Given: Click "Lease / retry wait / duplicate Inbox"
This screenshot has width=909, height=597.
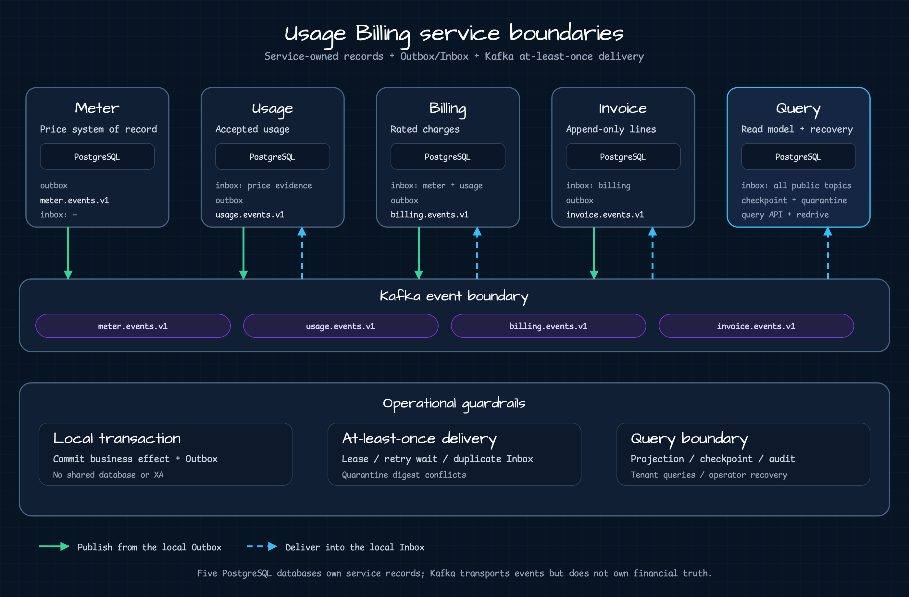Looking at the screenshot, I should click(437, 459).
